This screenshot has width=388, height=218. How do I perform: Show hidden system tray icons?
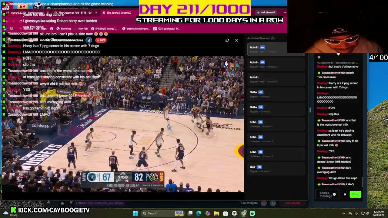click(343, 213)
